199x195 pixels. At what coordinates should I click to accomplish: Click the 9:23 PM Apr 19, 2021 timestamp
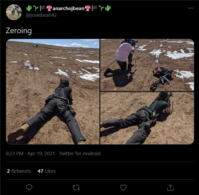pos(30,154)
